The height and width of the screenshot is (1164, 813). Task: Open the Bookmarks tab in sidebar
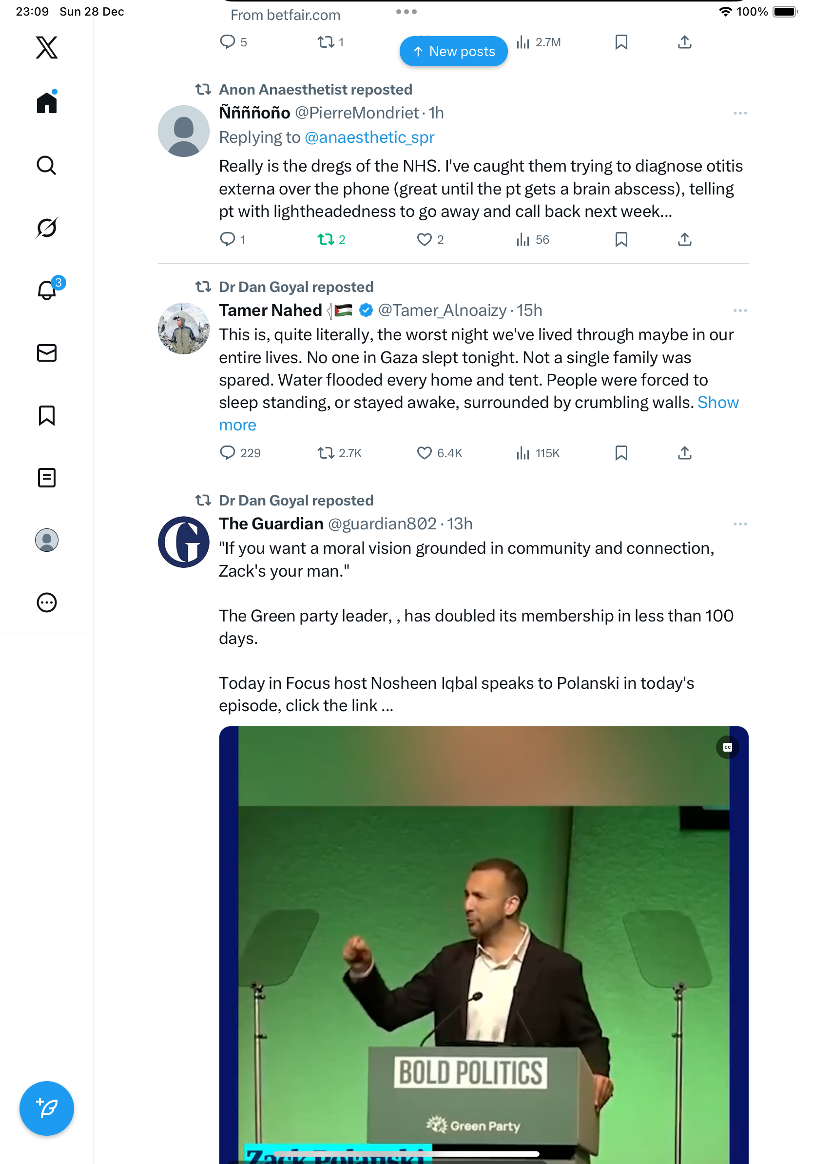point(47,415)
